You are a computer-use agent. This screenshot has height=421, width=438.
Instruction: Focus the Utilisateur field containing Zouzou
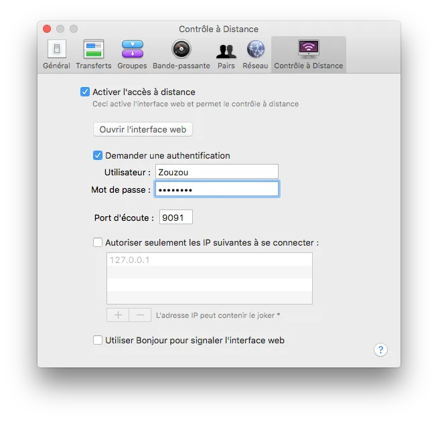[217, 172]
